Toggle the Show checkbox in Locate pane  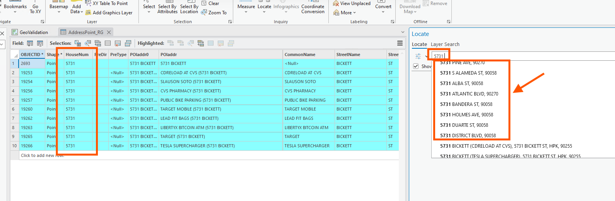point(416,66)
